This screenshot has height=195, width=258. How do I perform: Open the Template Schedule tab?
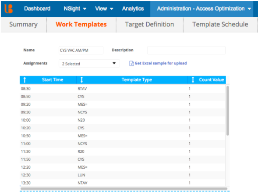(x=220, y=25)
